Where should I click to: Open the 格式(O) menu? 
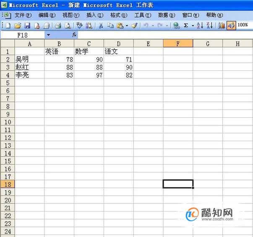click(119, 15)
